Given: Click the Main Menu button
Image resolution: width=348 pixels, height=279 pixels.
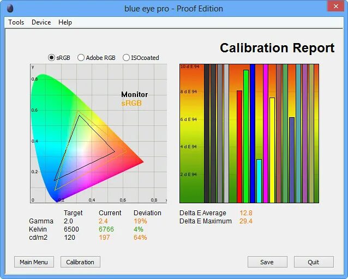Looking at the screenshot, I should [x=34, y=262].
